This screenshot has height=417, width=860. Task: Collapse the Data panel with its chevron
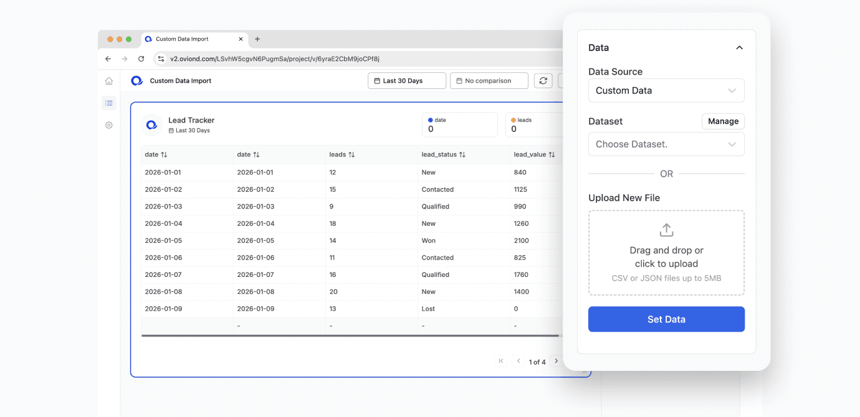tap(739, 47)
